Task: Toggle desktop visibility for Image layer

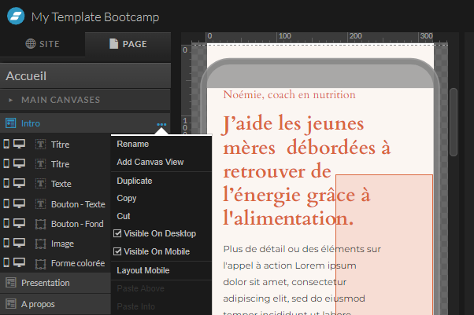Action: coord(19,243)
